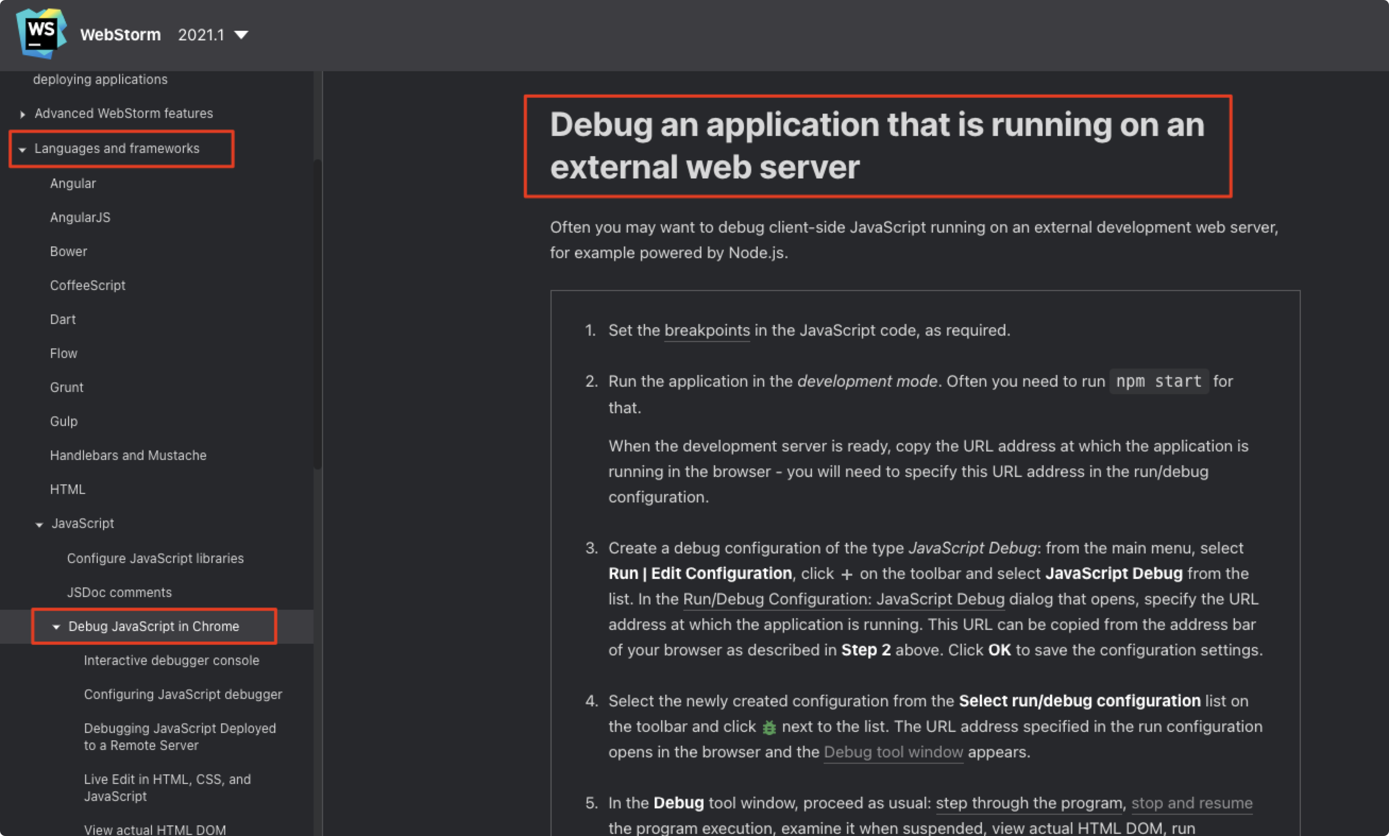Collapse Languages and frameworks section
The height and width of the screenshot is (836, 1389).
point(22,149)
